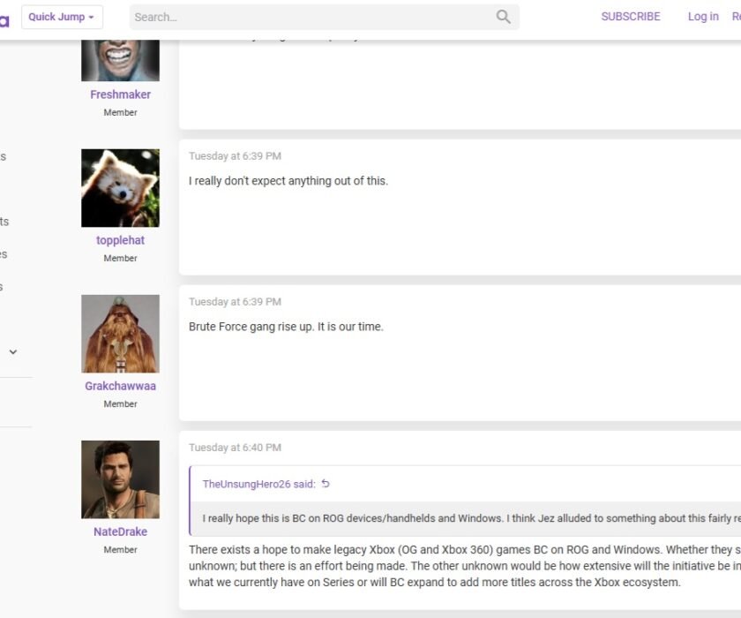Click Freshmaker's username
The height and width of the screenshot is (618, 741).
pyautogui.click(x=120, y=94)
